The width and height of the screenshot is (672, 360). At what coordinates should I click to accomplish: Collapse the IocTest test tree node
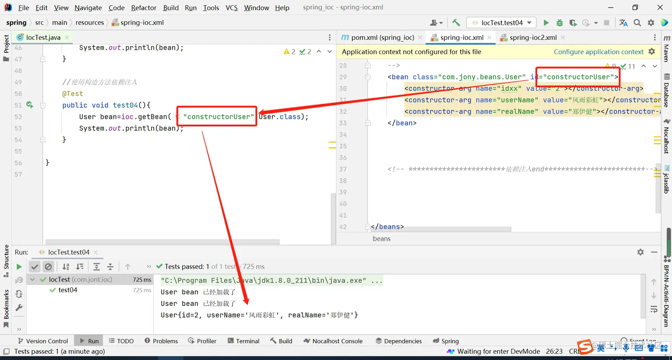click(32, 280)
